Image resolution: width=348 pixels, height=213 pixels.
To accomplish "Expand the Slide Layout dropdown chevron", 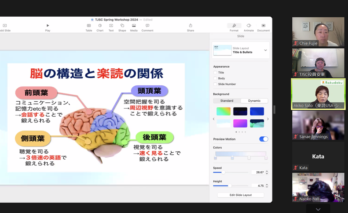I will tap(266, 50).
